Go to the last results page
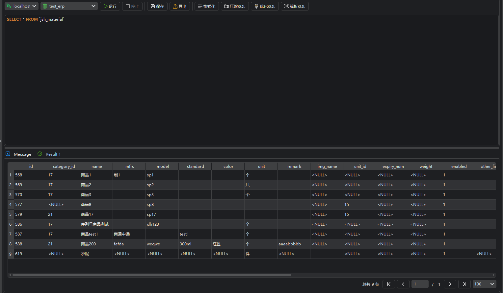This screenshot has width=503, height=293. pos(464,284)
